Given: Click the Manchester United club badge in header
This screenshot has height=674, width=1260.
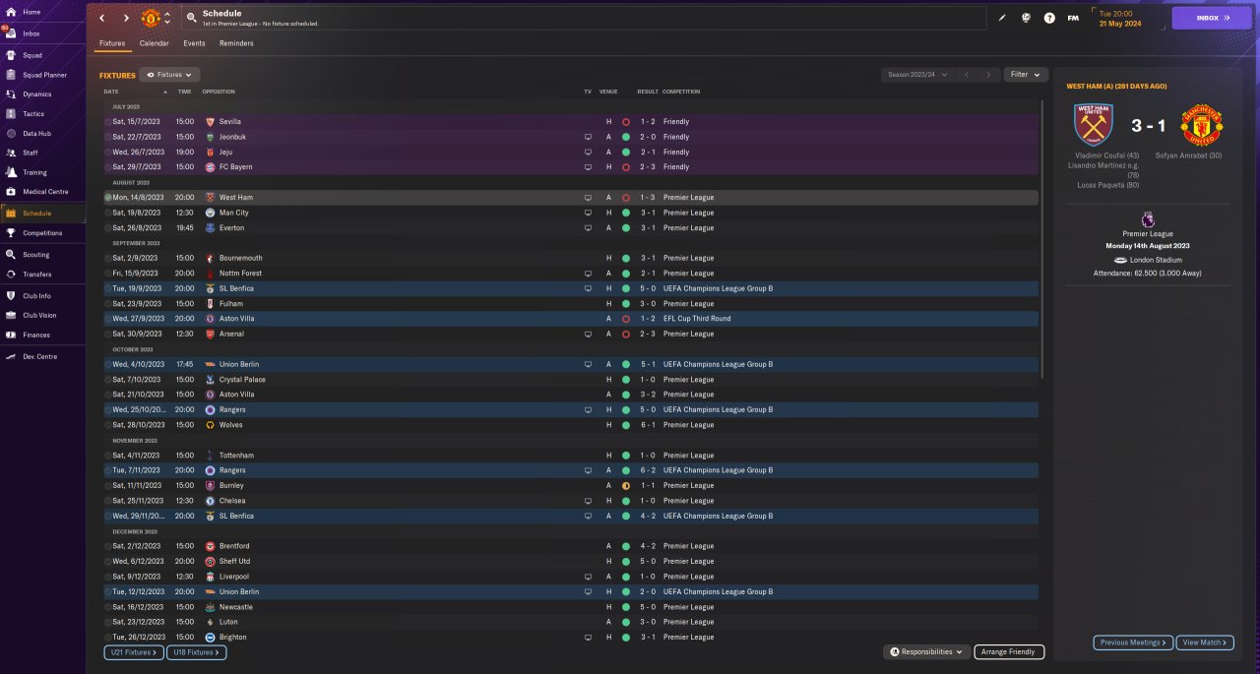Looking at the screenshot, I should 151,18.
